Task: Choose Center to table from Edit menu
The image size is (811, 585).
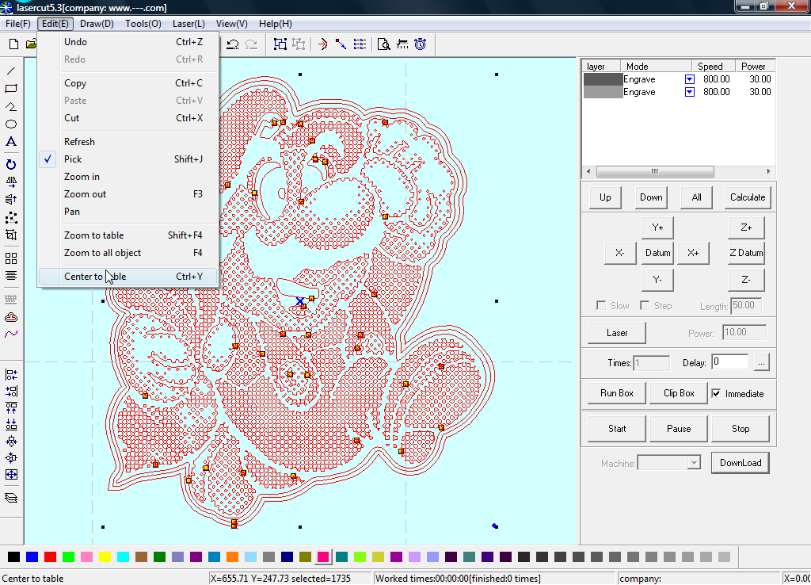Action: click(x=128, y=277)
